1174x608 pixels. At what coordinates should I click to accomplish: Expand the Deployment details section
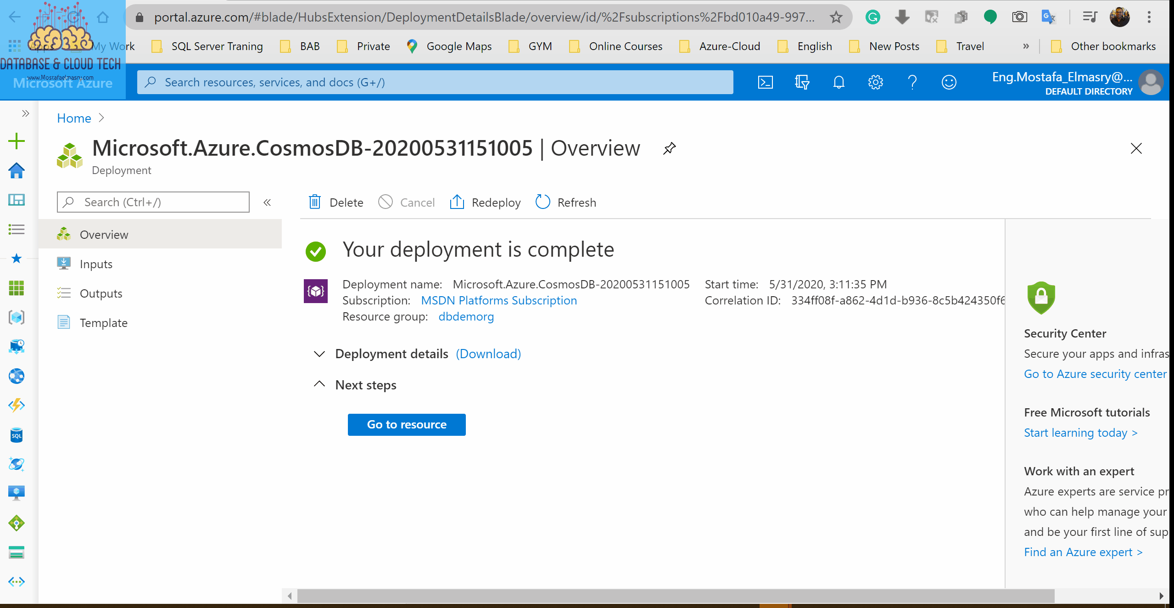(x=319, y=354)
